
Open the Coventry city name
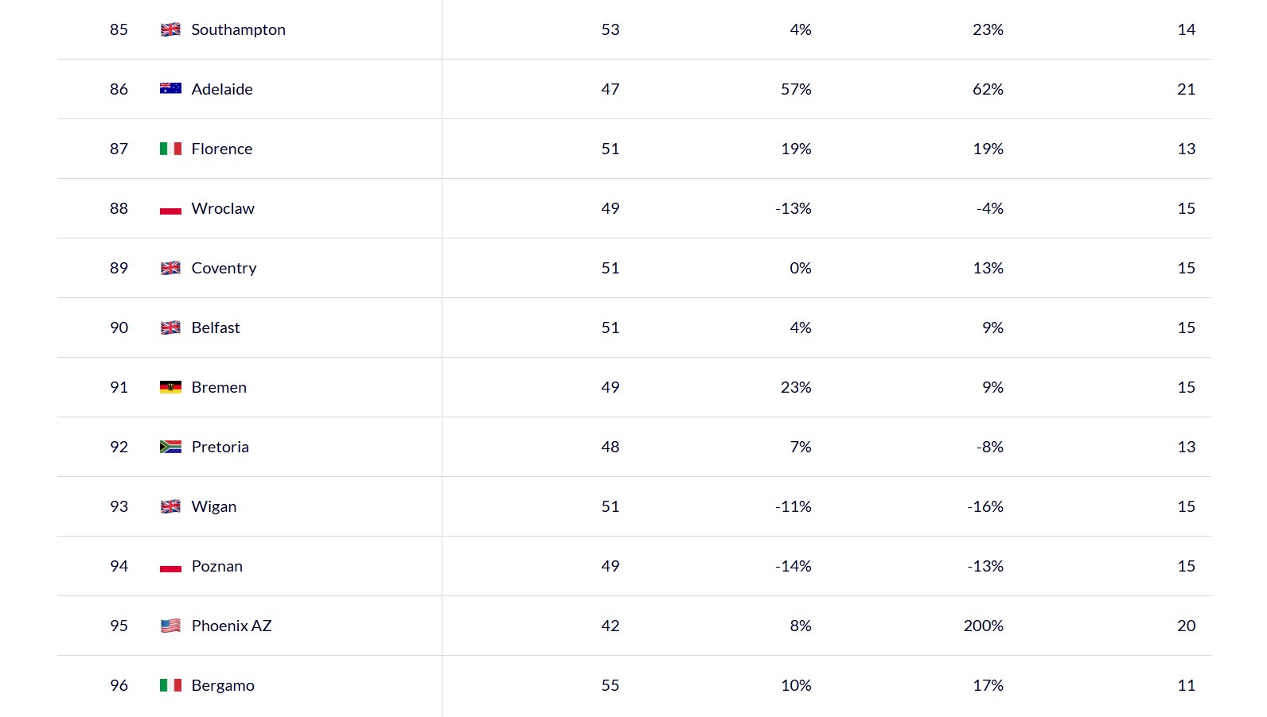[x=224, y=268]
